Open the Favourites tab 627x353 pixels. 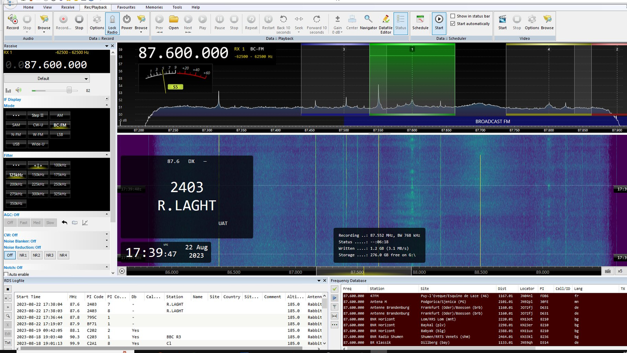click(x=126, y=7)
